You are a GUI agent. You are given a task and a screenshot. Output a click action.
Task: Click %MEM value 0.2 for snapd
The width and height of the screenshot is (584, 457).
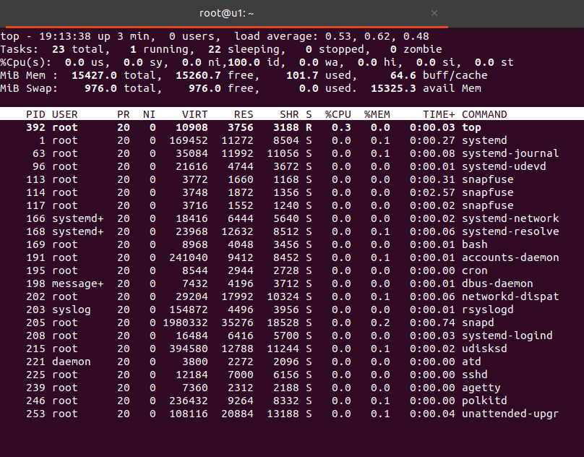click(380, 323)
